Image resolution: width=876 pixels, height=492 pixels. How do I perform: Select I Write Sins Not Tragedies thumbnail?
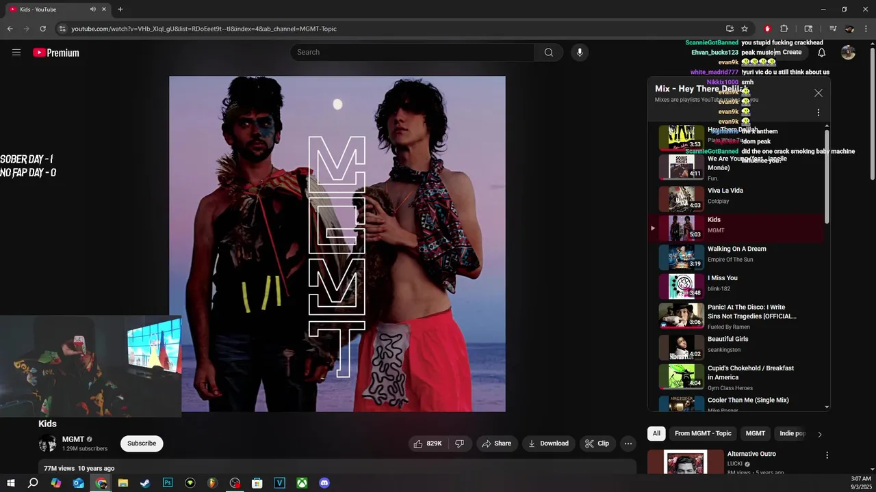click(x=682, y=316)
